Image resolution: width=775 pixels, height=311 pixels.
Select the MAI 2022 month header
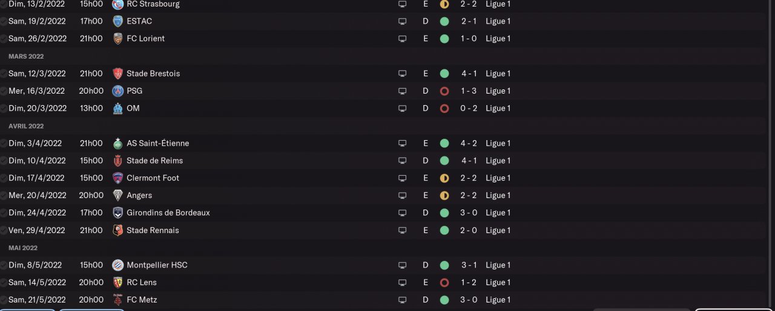[x=23, y=248]
